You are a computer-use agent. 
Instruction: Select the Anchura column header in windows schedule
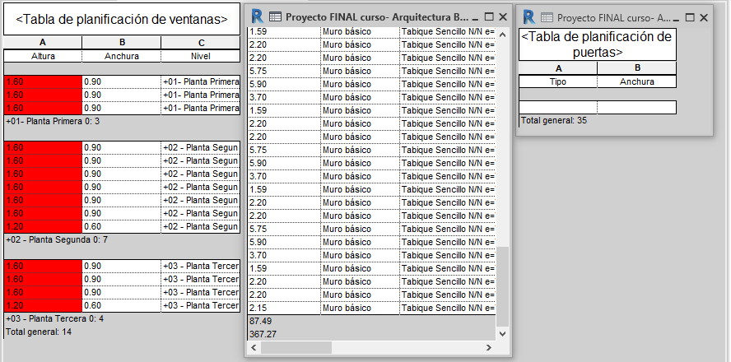coord(122,56)
